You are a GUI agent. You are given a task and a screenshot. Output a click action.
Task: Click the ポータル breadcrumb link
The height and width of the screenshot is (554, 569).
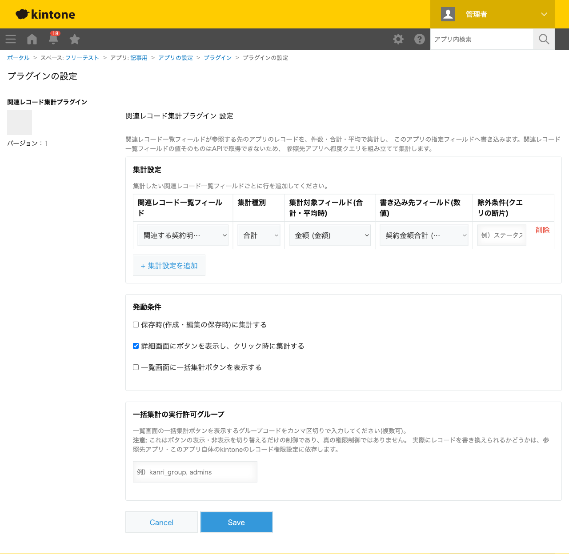tap(18, 58)
